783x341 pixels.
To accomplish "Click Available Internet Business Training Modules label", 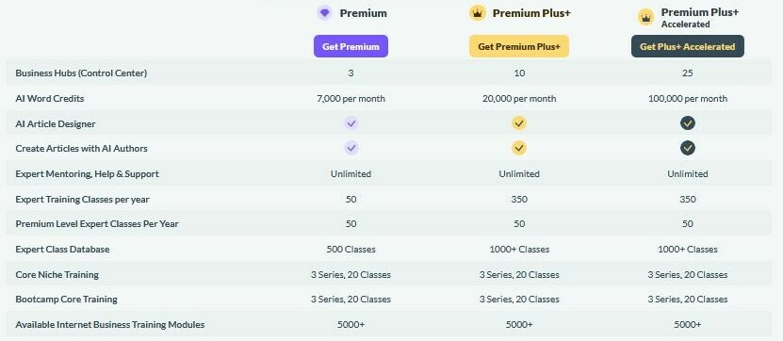I will click(x=110, y=324).
